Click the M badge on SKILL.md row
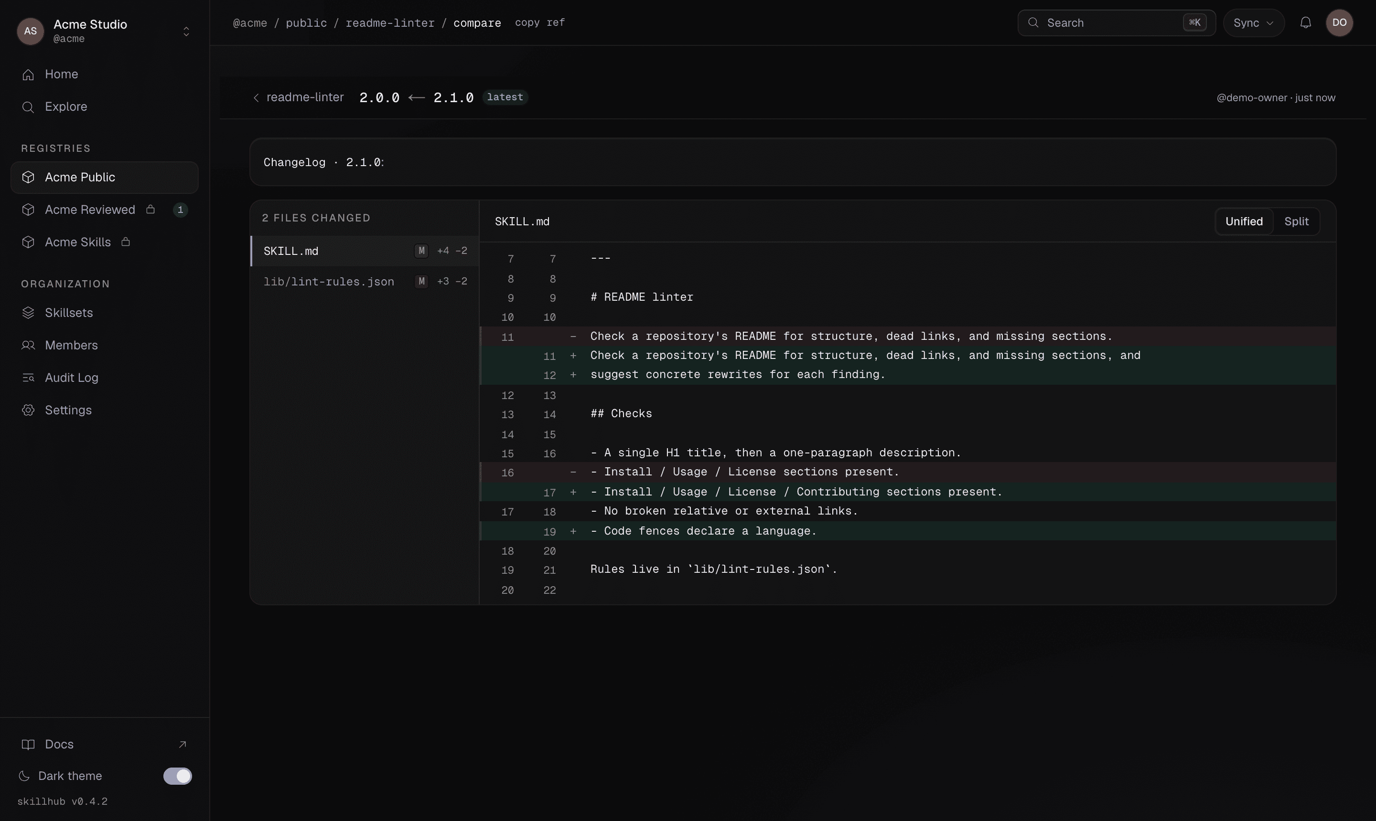Image resolution: width=1376 pixels, height=821 pixels. (x=421, y=251)
